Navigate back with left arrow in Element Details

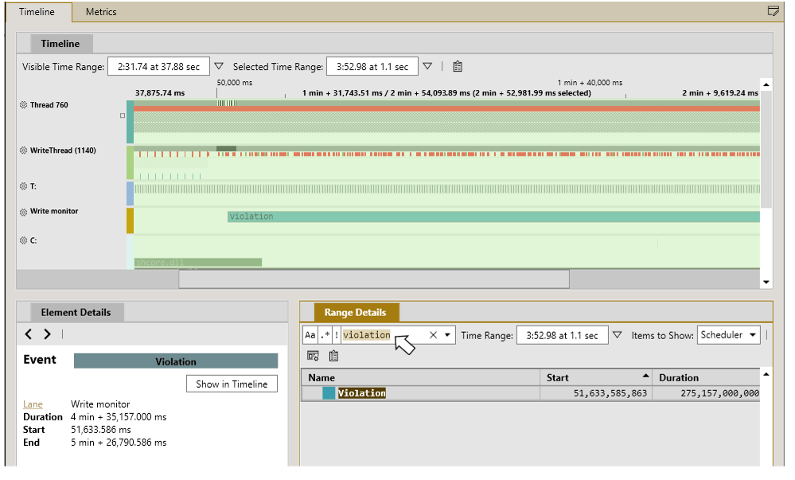point(29,334)
